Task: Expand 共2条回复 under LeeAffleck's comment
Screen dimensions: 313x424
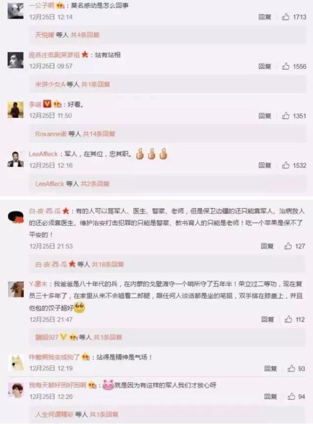Action: point(95,184)
